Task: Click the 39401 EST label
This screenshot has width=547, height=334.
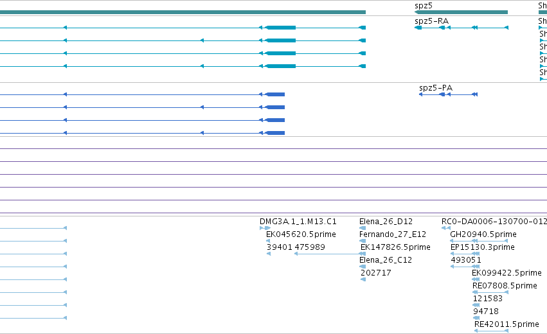Action: coord(280,247)
